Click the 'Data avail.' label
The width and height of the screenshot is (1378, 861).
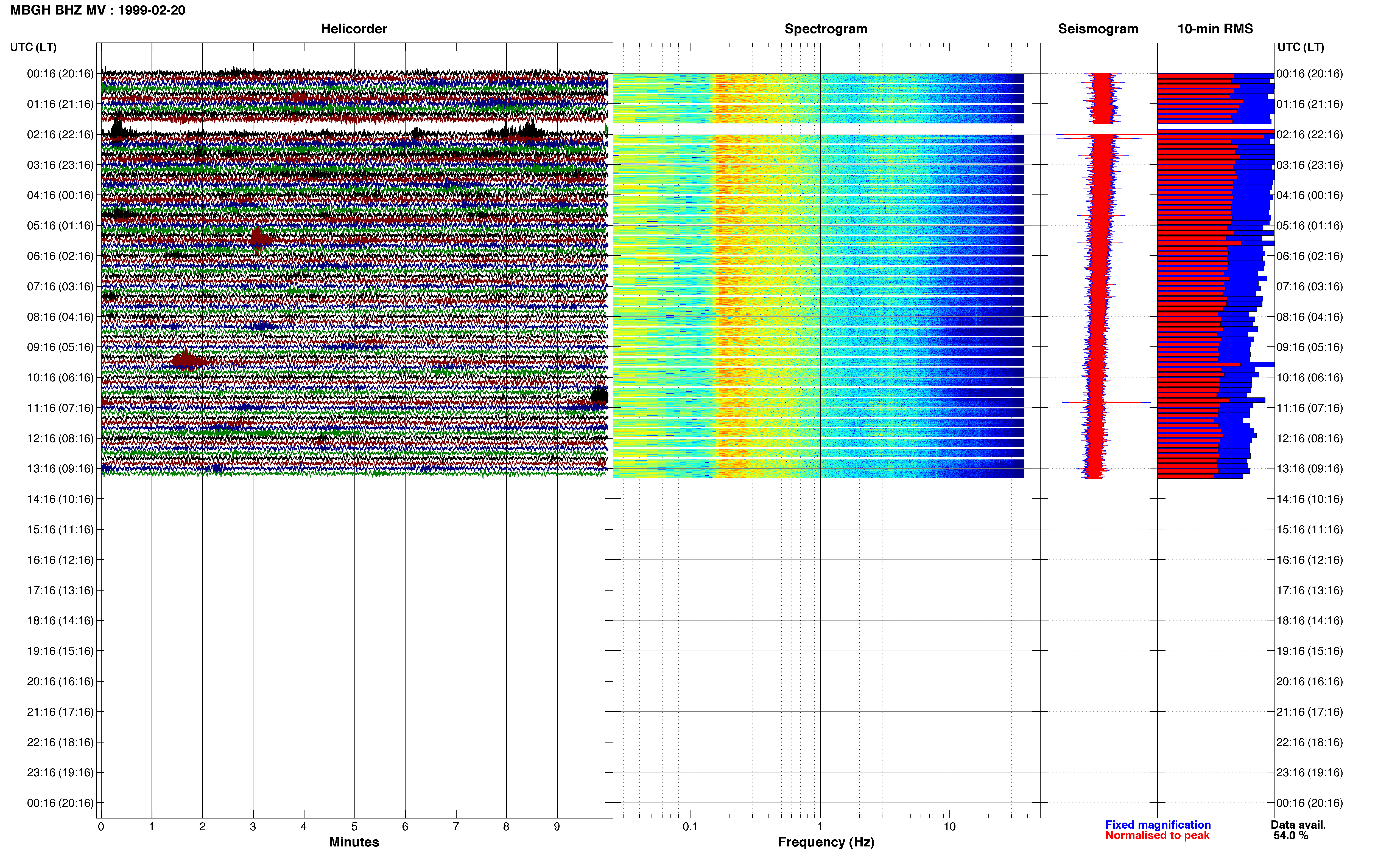click(x=1298, y=825)
